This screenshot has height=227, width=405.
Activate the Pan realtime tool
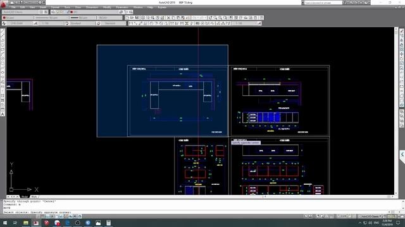(210, 18)
